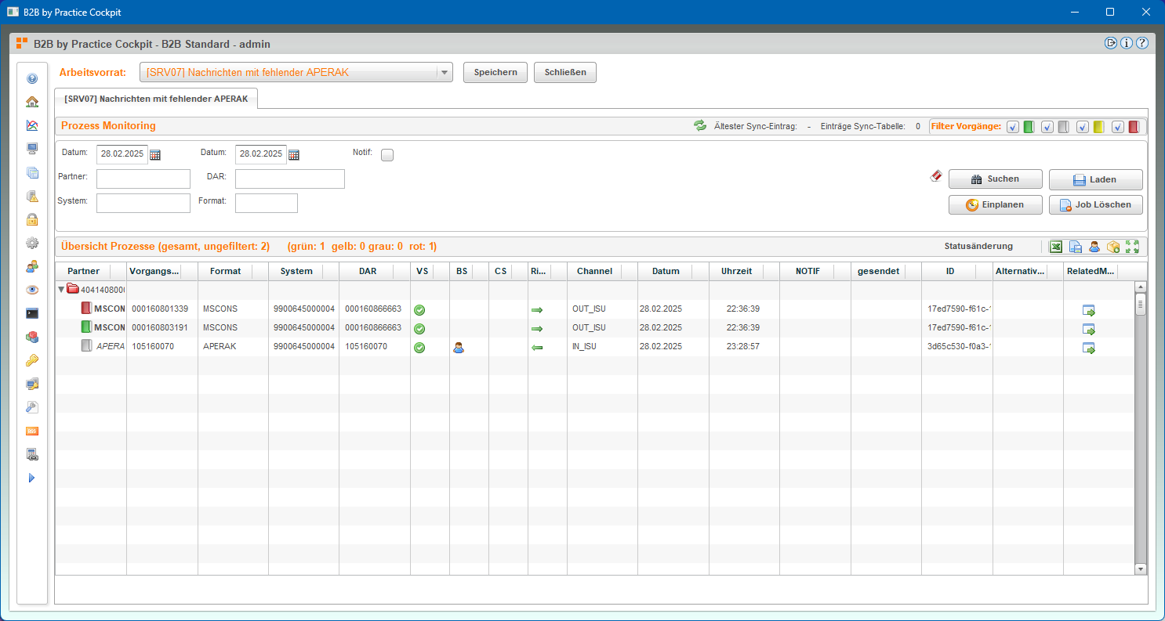Click the user icon in BS column
The width and height of the screenshot is (1165, 621).
459,348
